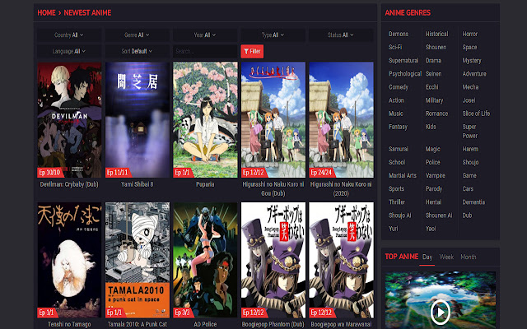This screenshot has height=329, width=527.
Task: Open the Puparia poster thumbnail
Action: tap(205, 119)
